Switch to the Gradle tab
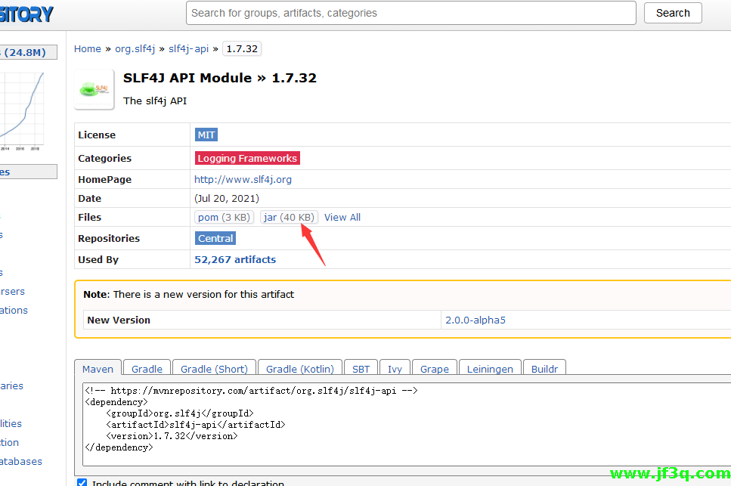The width and height of the screenshot is (731, 486). coord(147,369)
